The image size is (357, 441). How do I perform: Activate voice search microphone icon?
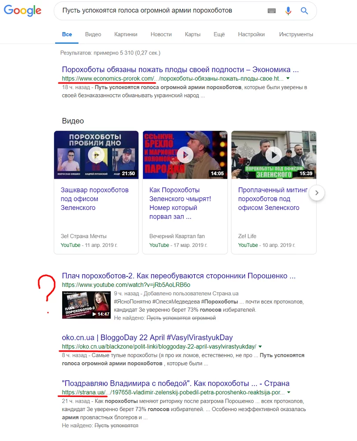(x=288, y=11)
